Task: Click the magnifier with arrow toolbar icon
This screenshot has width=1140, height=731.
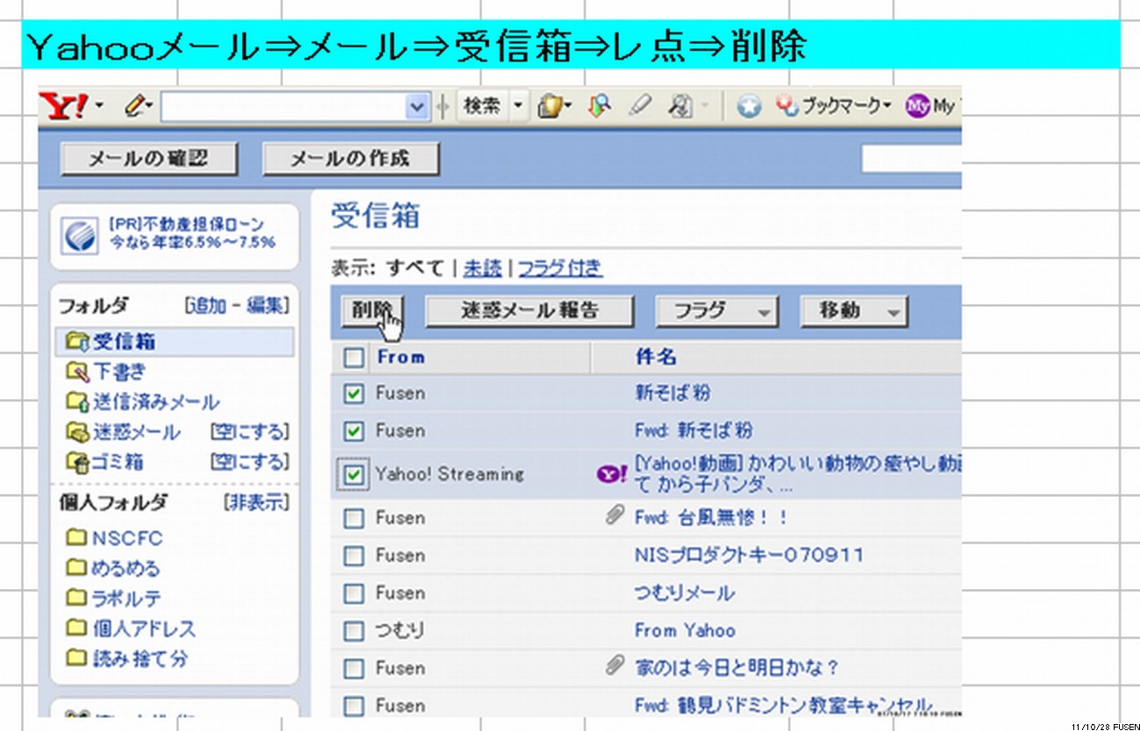Action: 599,106
